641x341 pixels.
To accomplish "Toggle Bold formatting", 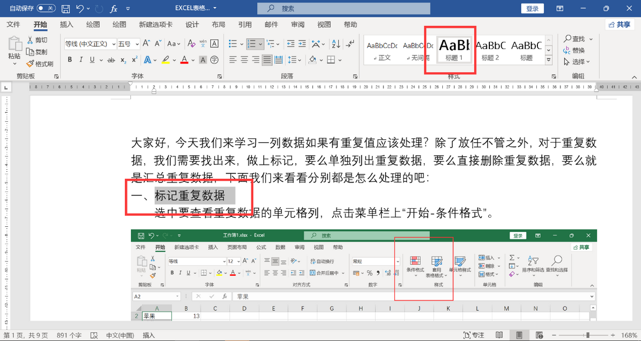I will (69, 60).
